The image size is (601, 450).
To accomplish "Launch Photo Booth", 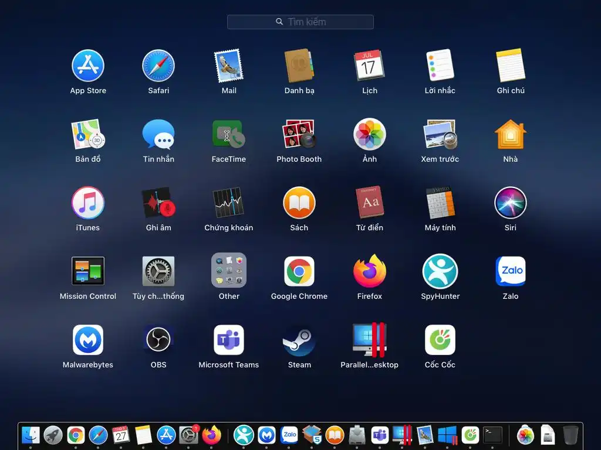I will click(299, 134).
